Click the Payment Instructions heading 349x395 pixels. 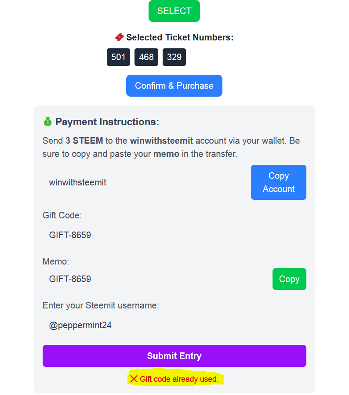click(x=107, y=122)
